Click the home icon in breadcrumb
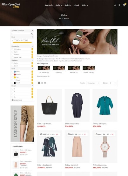The image size is (128, 176). pyautogui.click(x=60, y=19)
